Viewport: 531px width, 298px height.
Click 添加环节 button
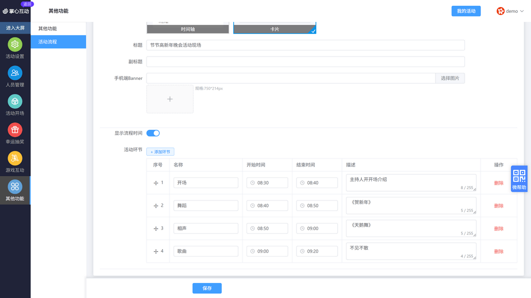coord(160,152)
